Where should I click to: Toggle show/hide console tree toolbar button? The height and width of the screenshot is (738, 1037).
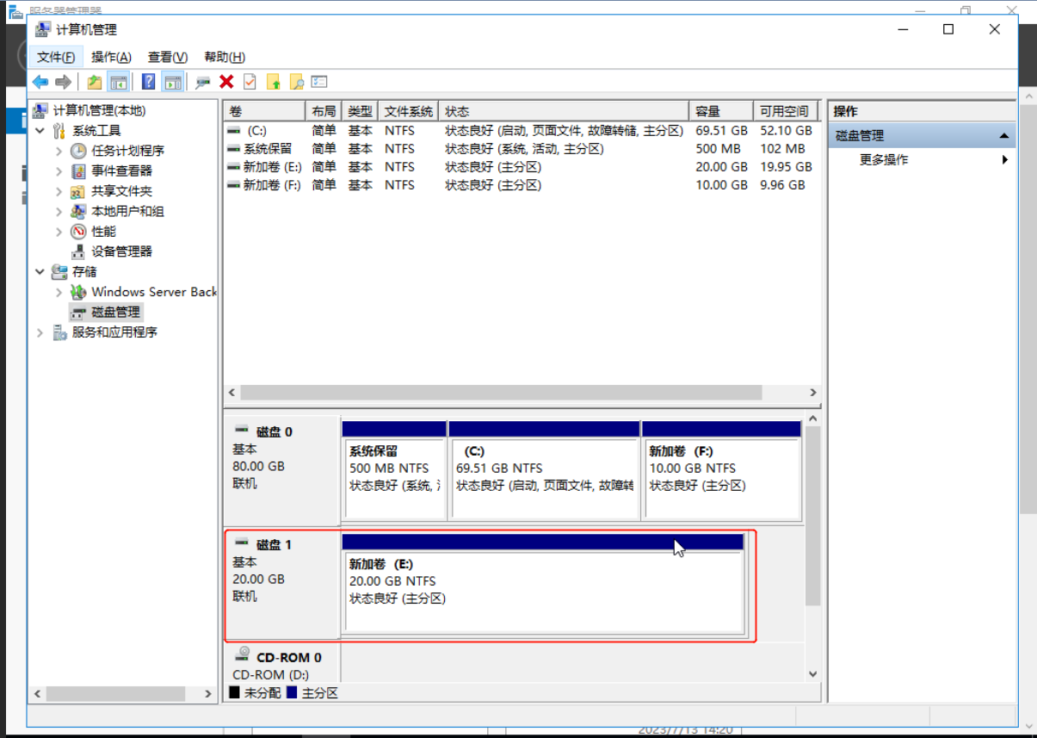[119, 82]
